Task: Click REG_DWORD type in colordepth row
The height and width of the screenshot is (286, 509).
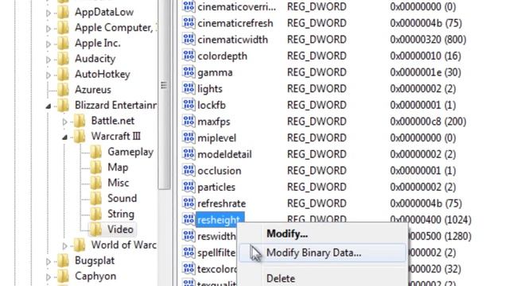Action: [x=317, y=56]
